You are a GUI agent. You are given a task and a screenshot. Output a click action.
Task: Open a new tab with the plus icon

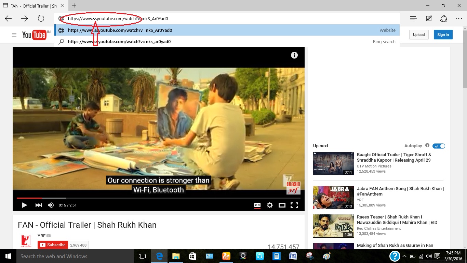tap(74, 5)
